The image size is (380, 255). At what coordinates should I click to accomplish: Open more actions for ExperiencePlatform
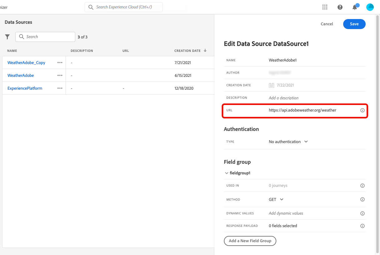tap(60, 88)
